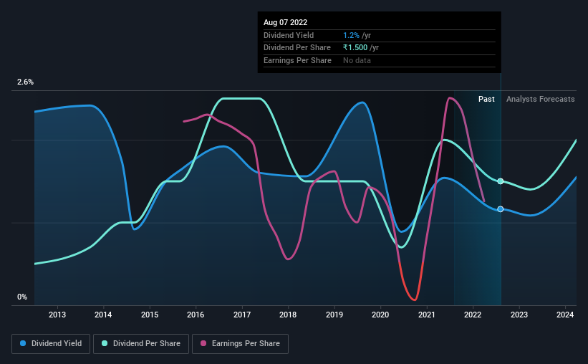Viewport: 588px width, 364px height.
Task: Select the 2023 x-axis label
Action: pyautogui.click(x=519, y=315)
